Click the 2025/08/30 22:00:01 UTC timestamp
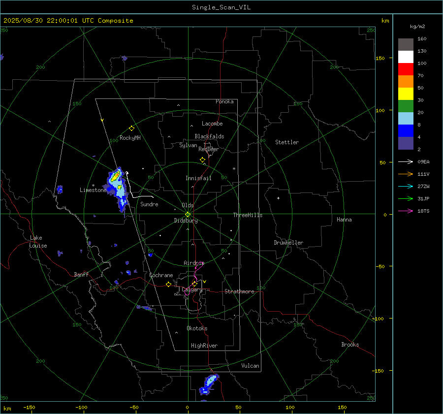This screenshot has height=414, width=443. tap(68, 21)
